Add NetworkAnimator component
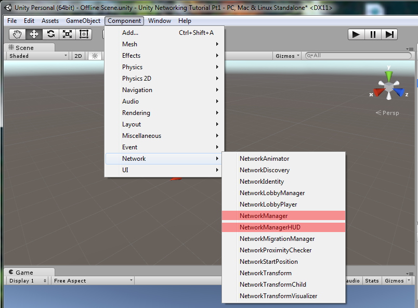 click(284, 159)
